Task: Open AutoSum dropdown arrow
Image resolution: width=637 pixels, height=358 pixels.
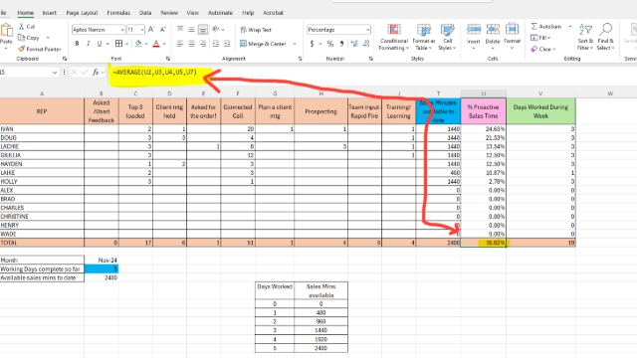Action: click(x=570, y=27)
